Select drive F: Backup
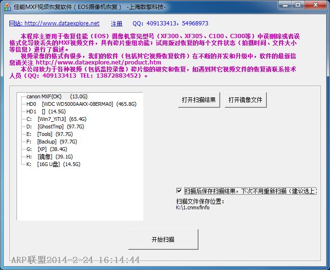Viewport: 330px width, 270px height. [51, 142]
